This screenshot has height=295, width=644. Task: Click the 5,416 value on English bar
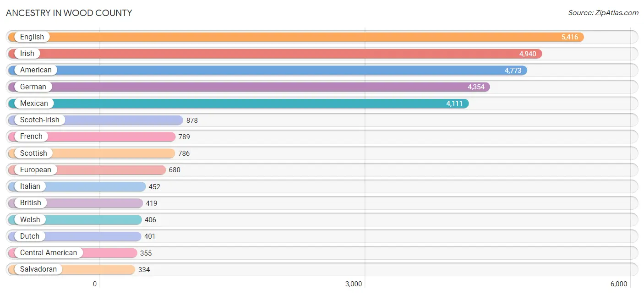(570, 37)
